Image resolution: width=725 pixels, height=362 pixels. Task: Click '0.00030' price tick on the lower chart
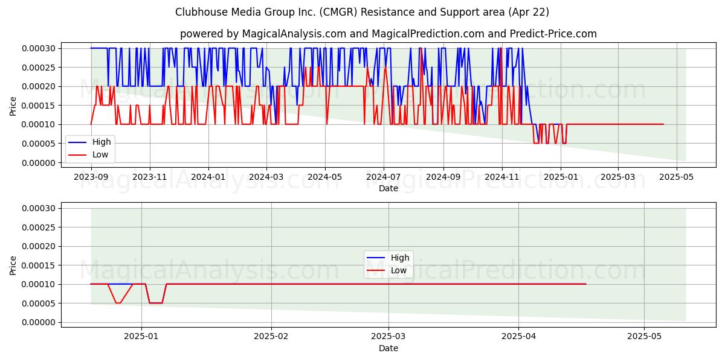(x=39, y=208)
